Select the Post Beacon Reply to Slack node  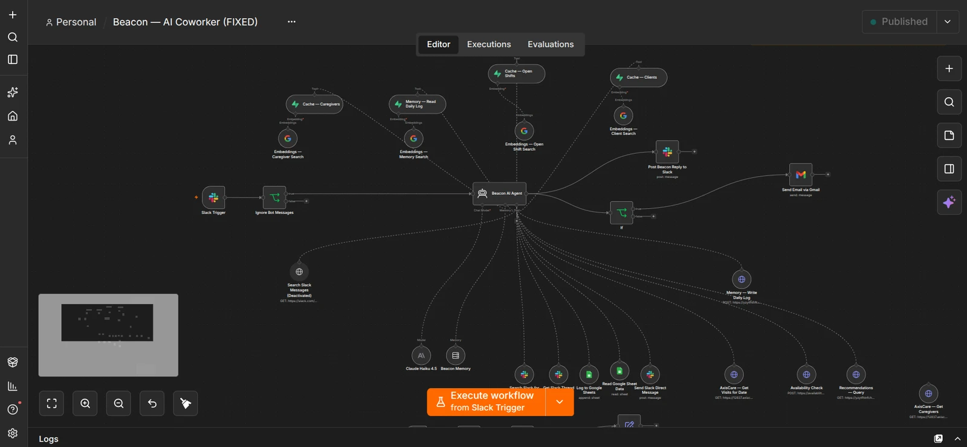tap(667, 152)
